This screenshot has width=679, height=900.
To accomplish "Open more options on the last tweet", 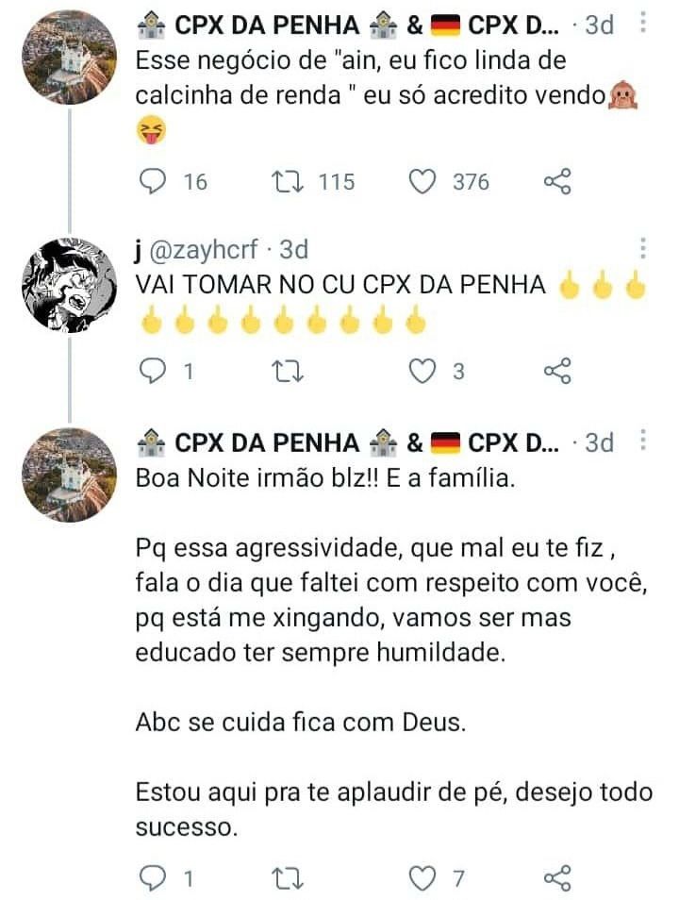I will tap(643, 441).
